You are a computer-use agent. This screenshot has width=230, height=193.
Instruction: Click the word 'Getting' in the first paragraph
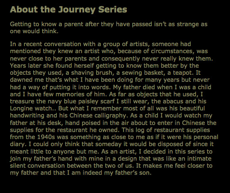tap(20, 24)
